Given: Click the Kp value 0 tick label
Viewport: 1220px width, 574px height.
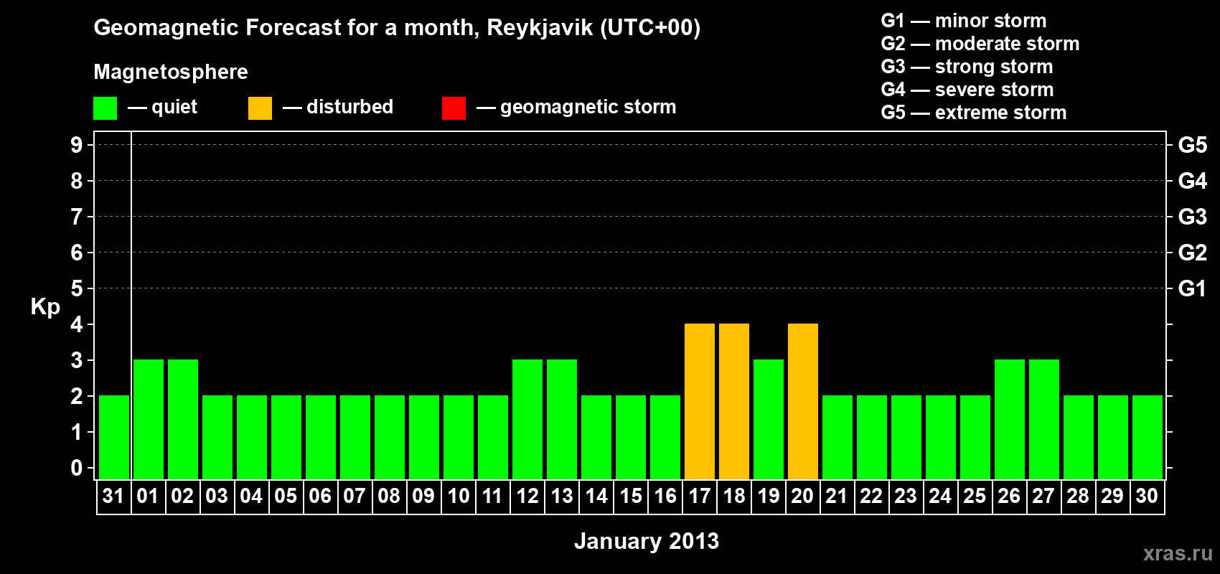Looking at the screenshot, I should 77,468.
